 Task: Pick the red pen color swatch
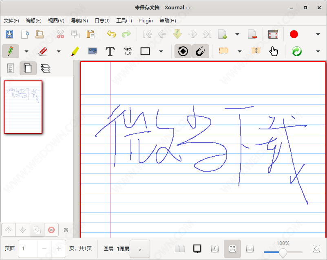coord(294,34)
